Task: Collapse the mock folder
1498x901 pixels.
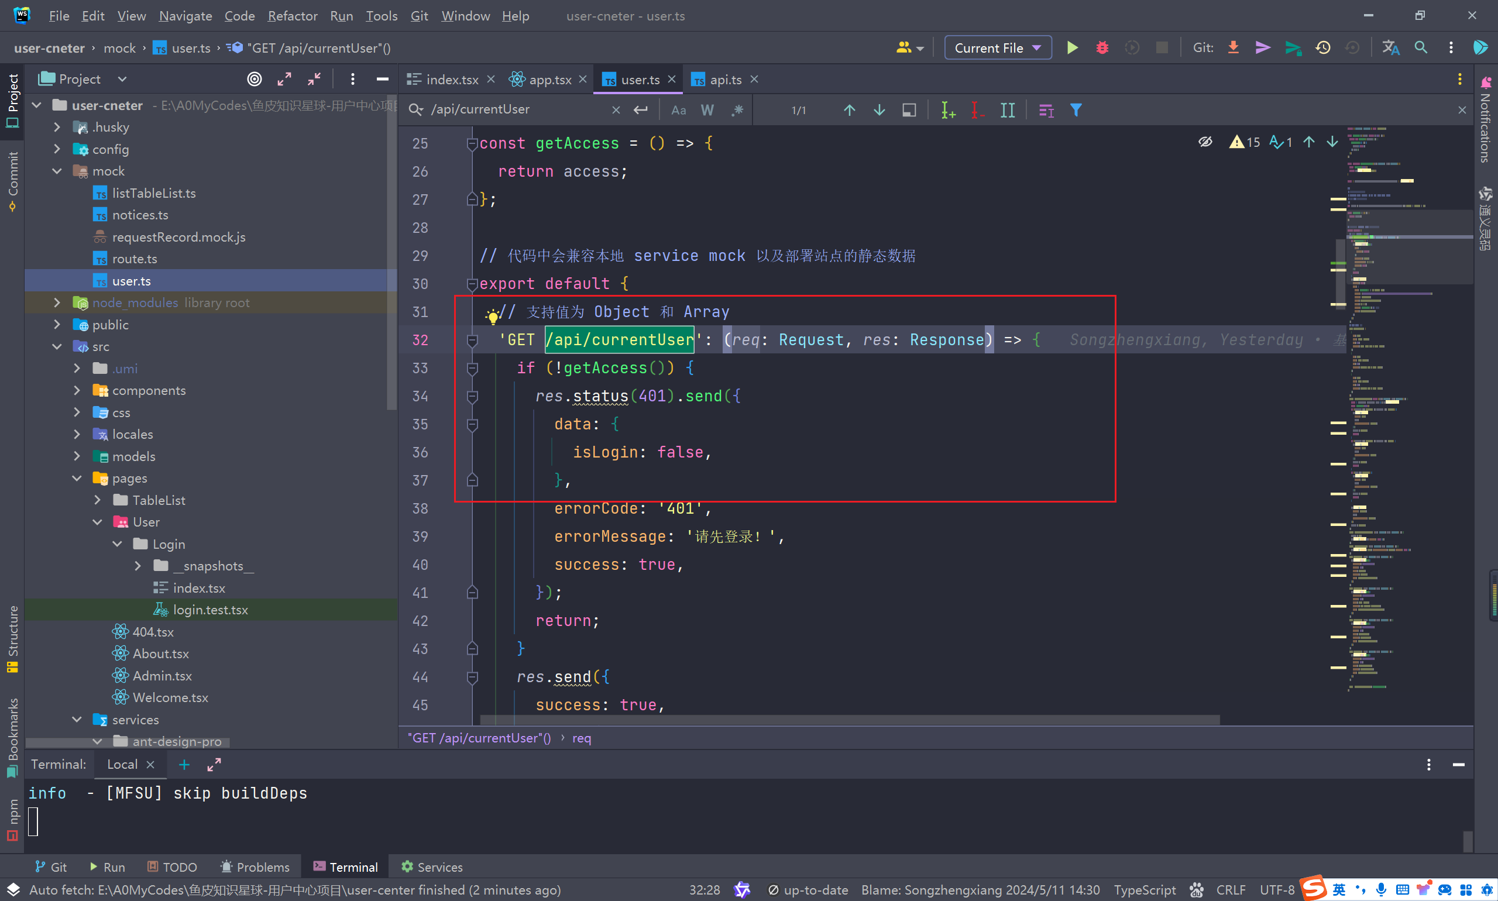Action: pos(57,171)
